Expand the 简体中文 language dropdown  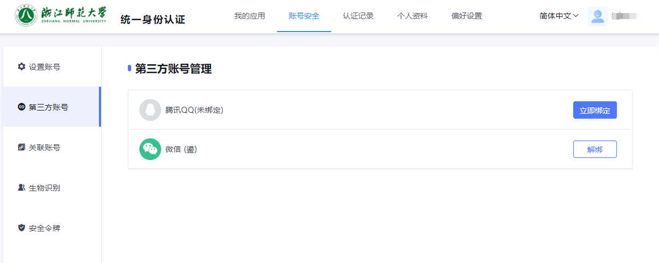(558, 16)
